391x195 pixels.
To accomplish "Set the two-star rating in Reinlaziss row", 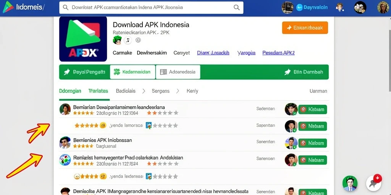I will 163,164.
